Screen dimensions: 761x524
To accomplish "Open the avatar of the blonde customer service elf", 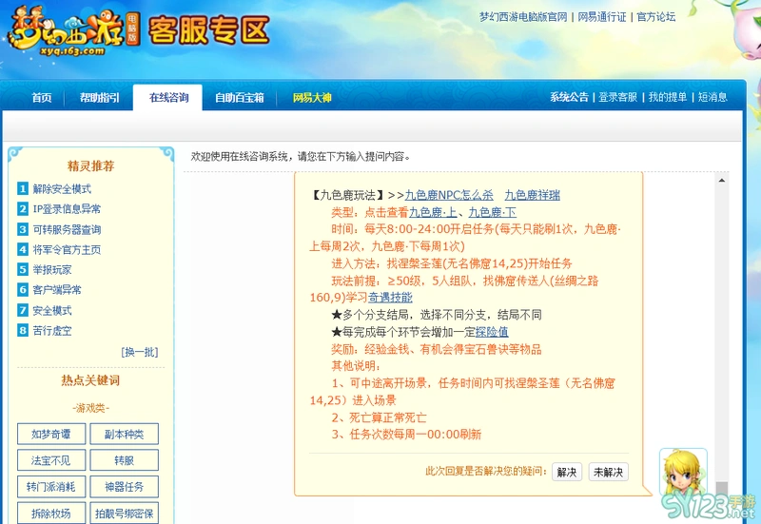I will coord(683,472).
